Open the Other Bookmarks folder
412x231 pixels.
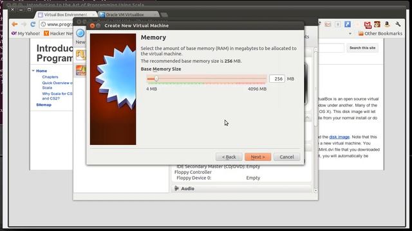[380, 33]
